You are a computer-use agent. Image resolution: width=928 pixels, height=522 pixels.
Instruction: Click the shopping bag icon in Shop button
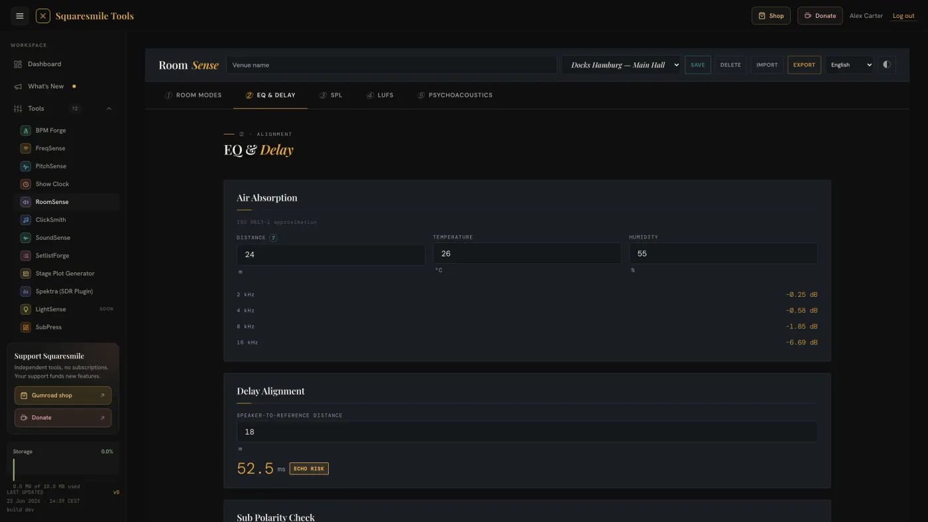[762, 16]
